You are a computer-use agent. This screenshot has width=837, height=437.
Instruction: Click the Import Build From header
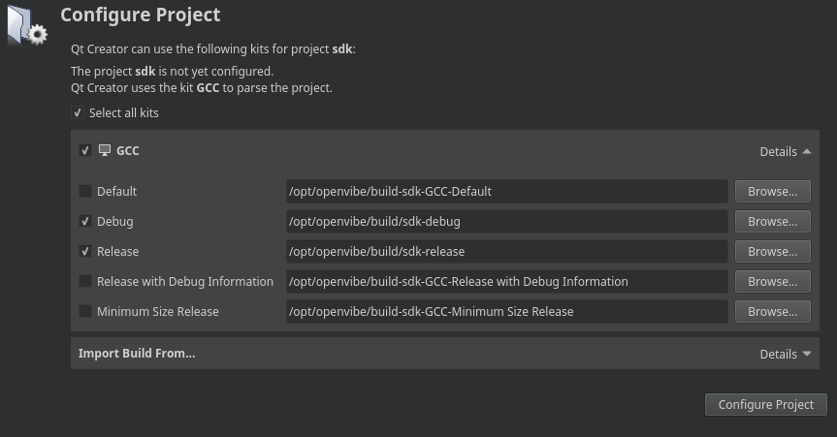[137, 354]
